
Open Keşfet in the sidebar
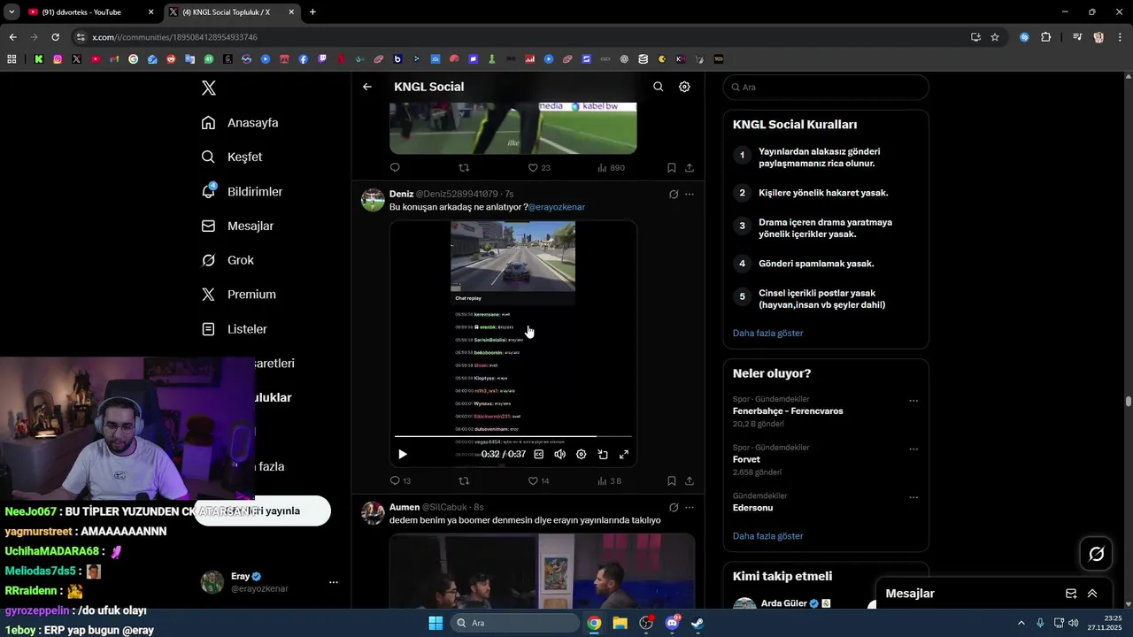232,157
